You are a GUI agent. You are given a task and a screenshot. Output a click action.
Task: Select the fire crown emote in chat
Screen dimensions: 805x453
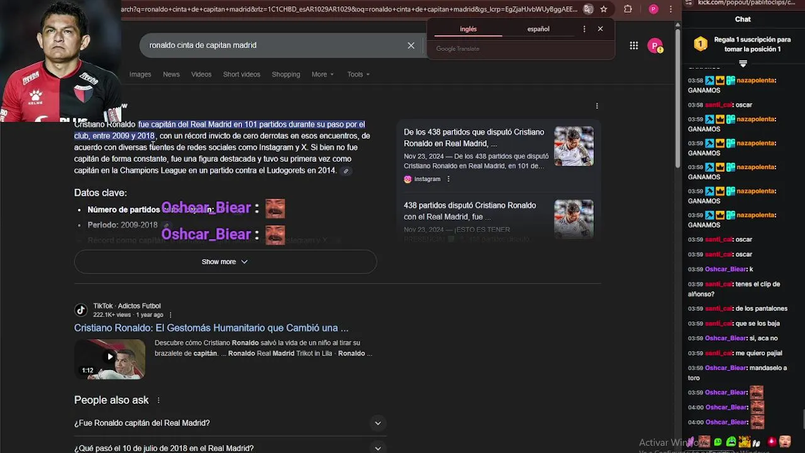pos(744,442)
